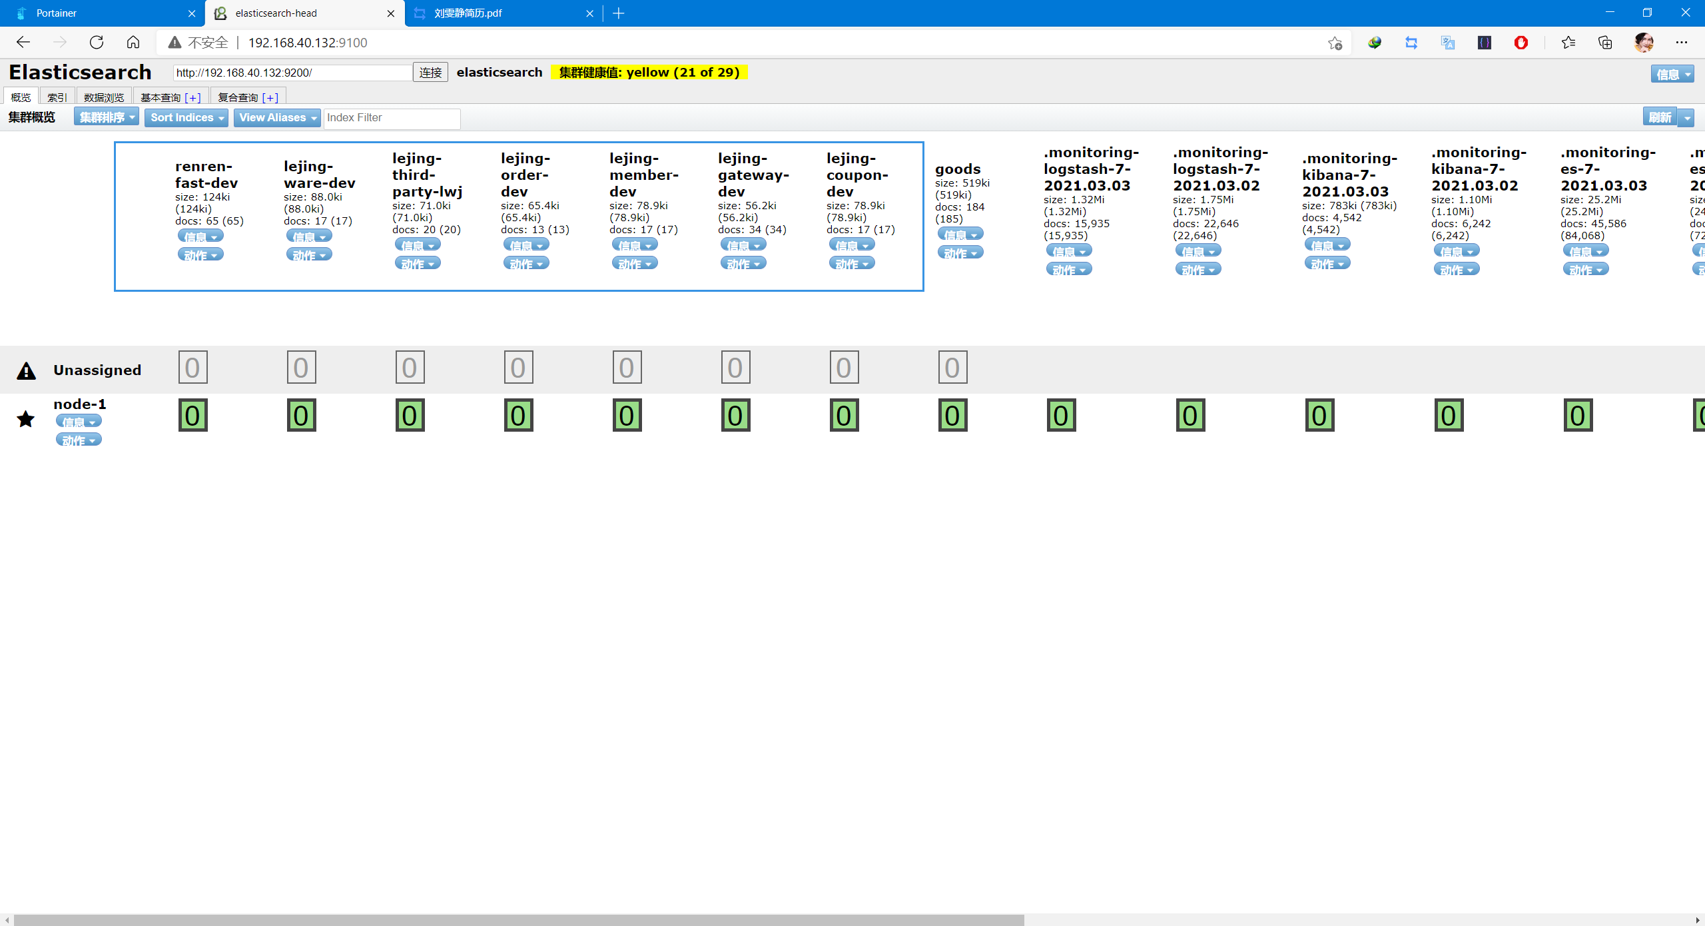Open the 基本查询 basic query tab

(x=170, y=97)
